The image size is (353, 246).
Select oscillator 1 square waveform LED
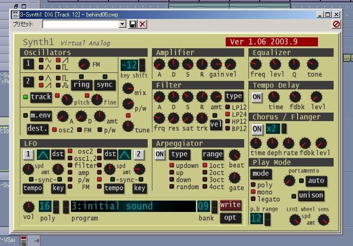[58, 67]
